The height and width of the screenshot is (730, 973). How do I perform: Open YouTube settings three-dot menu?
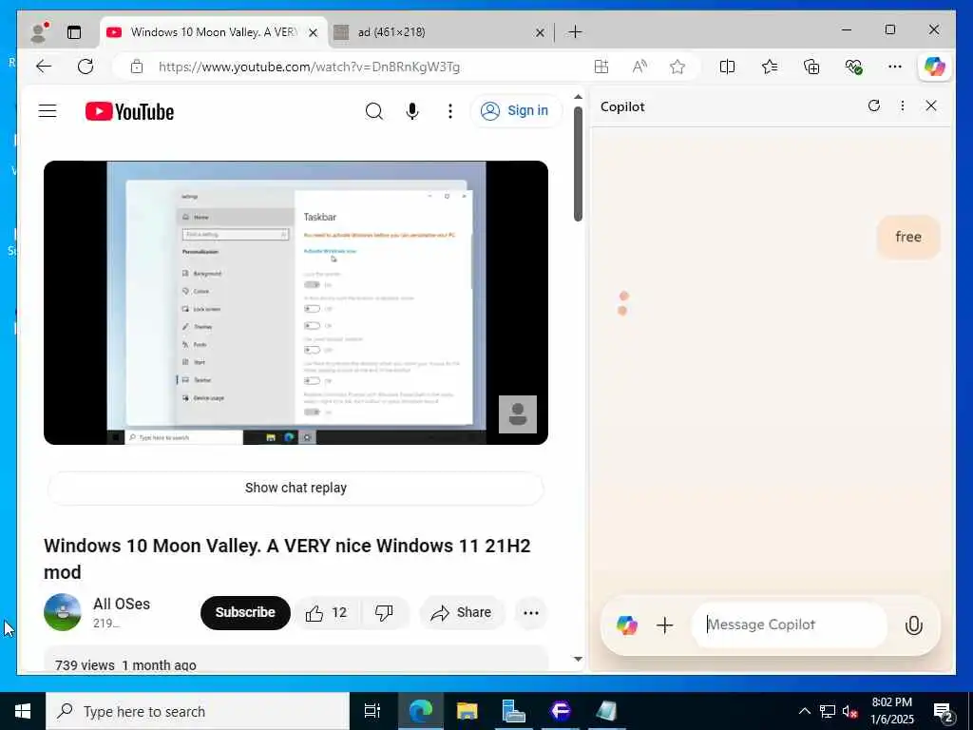(450, 111)
